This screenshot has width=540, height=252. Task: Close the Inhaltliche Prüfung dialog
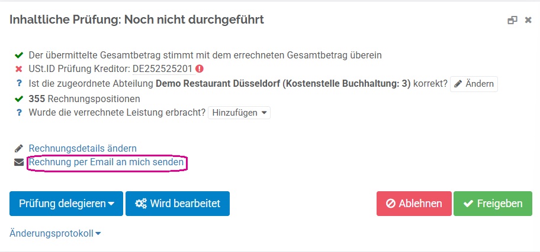click(528, 20)
